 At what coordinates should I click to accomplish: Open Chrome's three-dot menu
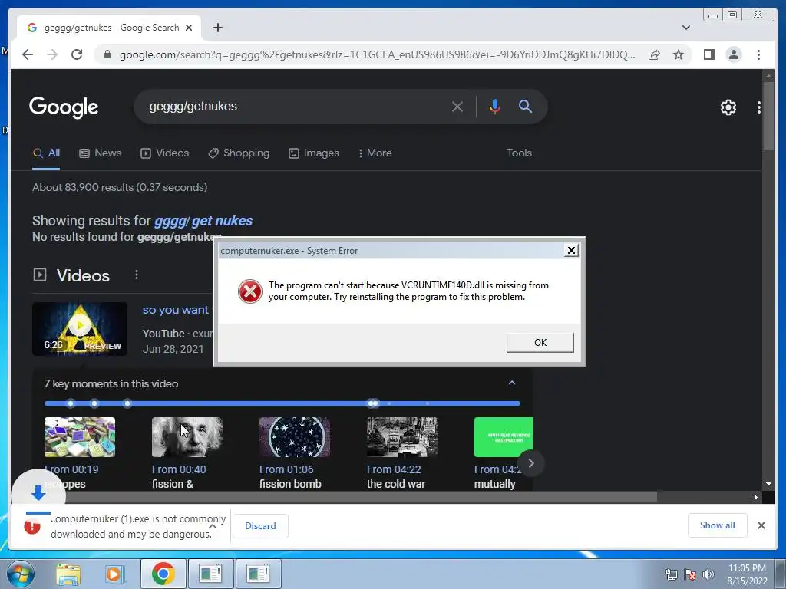[x=758, y=54]
